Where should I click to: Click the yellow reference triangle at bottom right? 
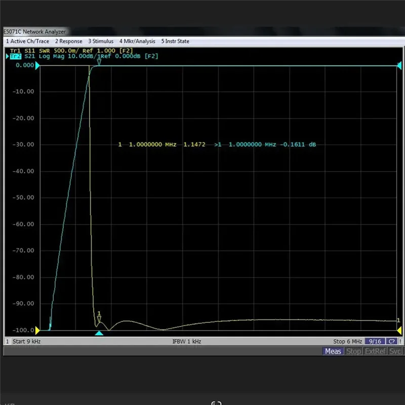[x=399, y=330]
